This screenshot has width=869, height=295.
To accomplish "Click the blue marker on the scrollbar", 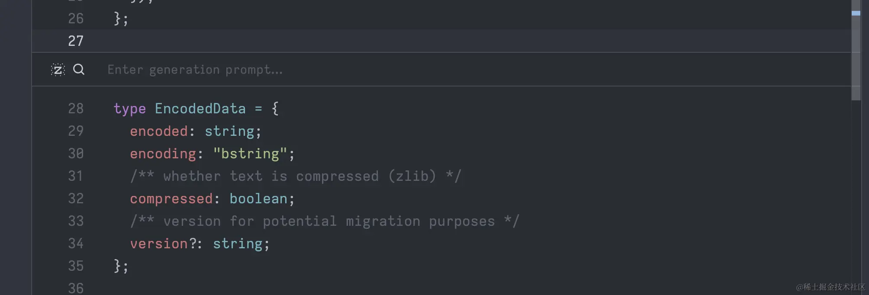I will (x=856, y=13).
